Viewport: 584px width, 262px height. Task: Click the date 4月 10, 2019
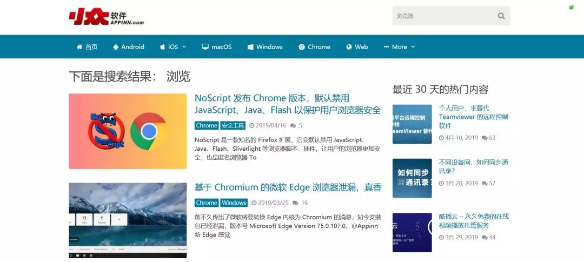click(x=461, y=138)
